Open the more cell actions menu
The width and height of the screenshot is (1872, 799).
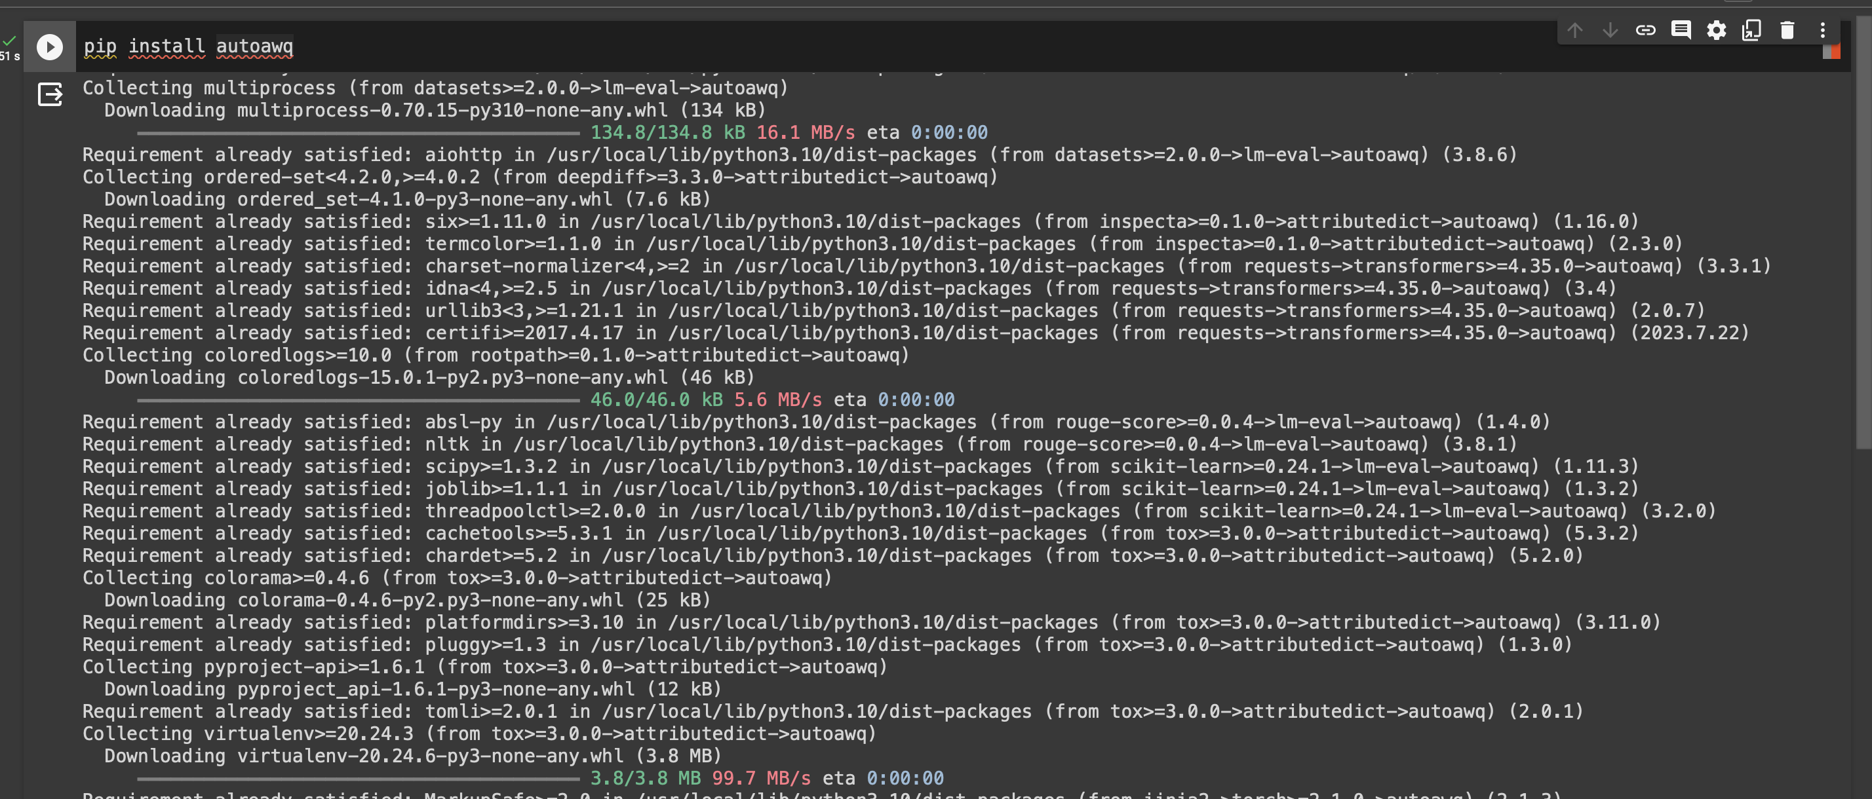tap(1822, 29)
